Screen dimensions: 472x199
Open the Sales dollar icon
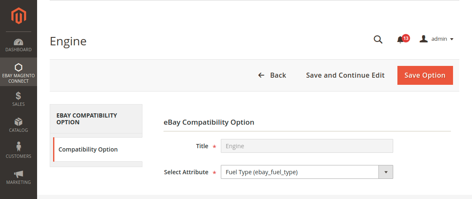tap(19, 95)
